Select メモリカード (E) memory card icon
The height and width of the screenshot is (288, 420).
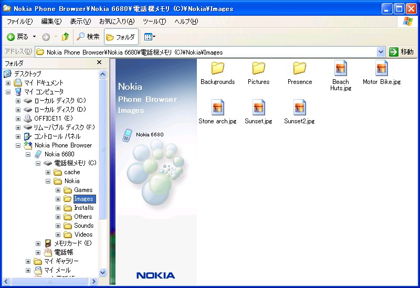coord(48,243)
